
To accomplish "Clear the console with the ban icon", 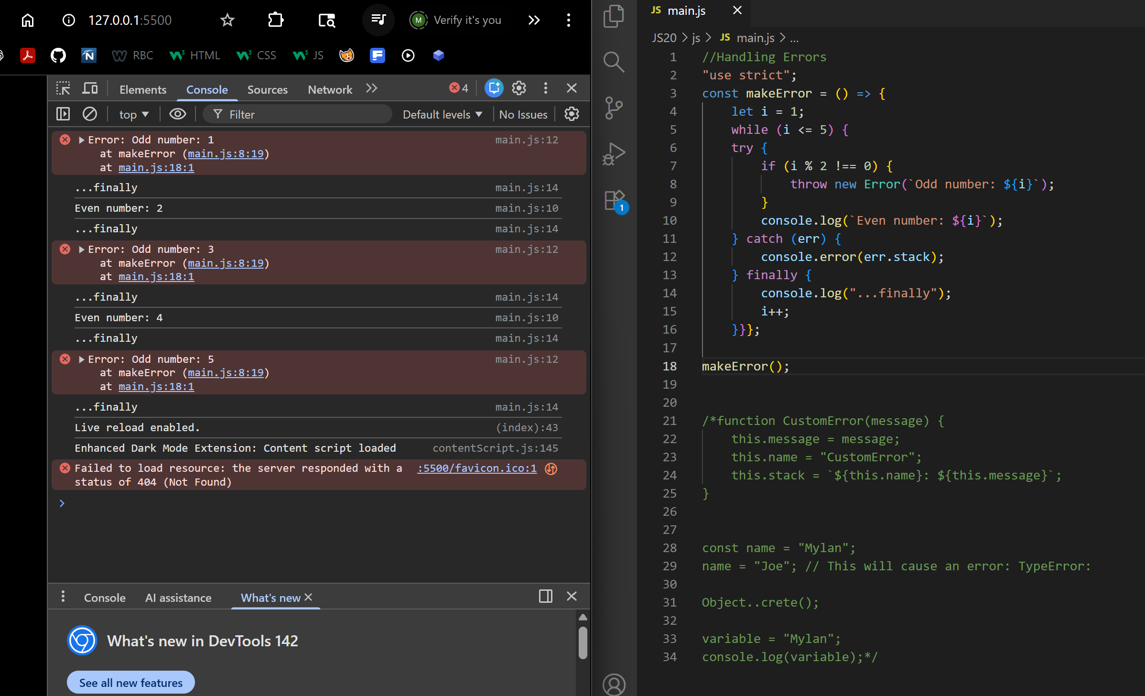I will point(90,114).
